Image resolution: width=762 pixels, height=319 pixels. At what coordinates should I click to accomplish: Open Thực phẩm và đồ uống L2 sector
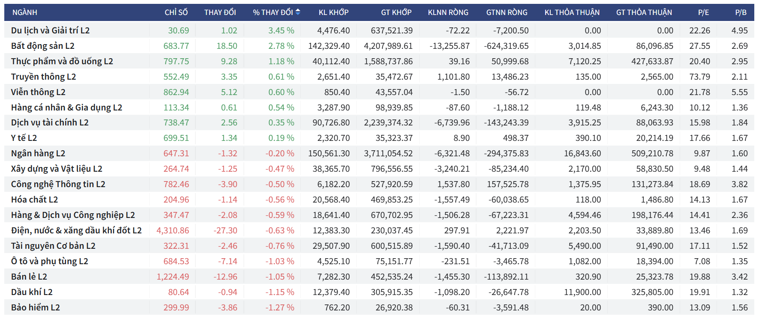(62, 61)
